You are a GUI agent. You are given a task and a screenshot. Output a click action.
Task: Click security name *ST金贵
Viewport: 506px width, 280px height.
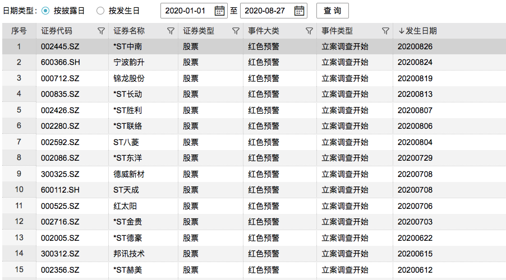tap(127, 222)
